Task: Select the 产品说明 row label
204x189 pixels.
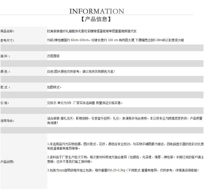Action: [7, 162]
